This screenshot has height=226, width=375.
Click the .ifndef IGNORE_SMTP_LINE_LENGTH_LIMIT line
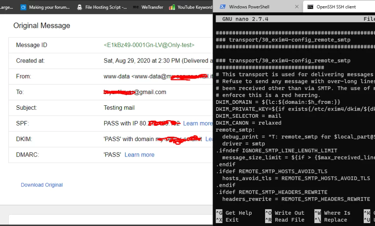pos(276,151)
